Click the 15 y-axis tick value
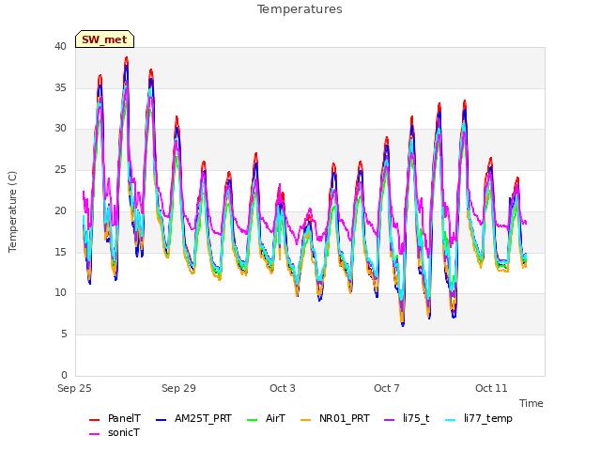The width and height of the screenshot is (601, 451). 60,252
